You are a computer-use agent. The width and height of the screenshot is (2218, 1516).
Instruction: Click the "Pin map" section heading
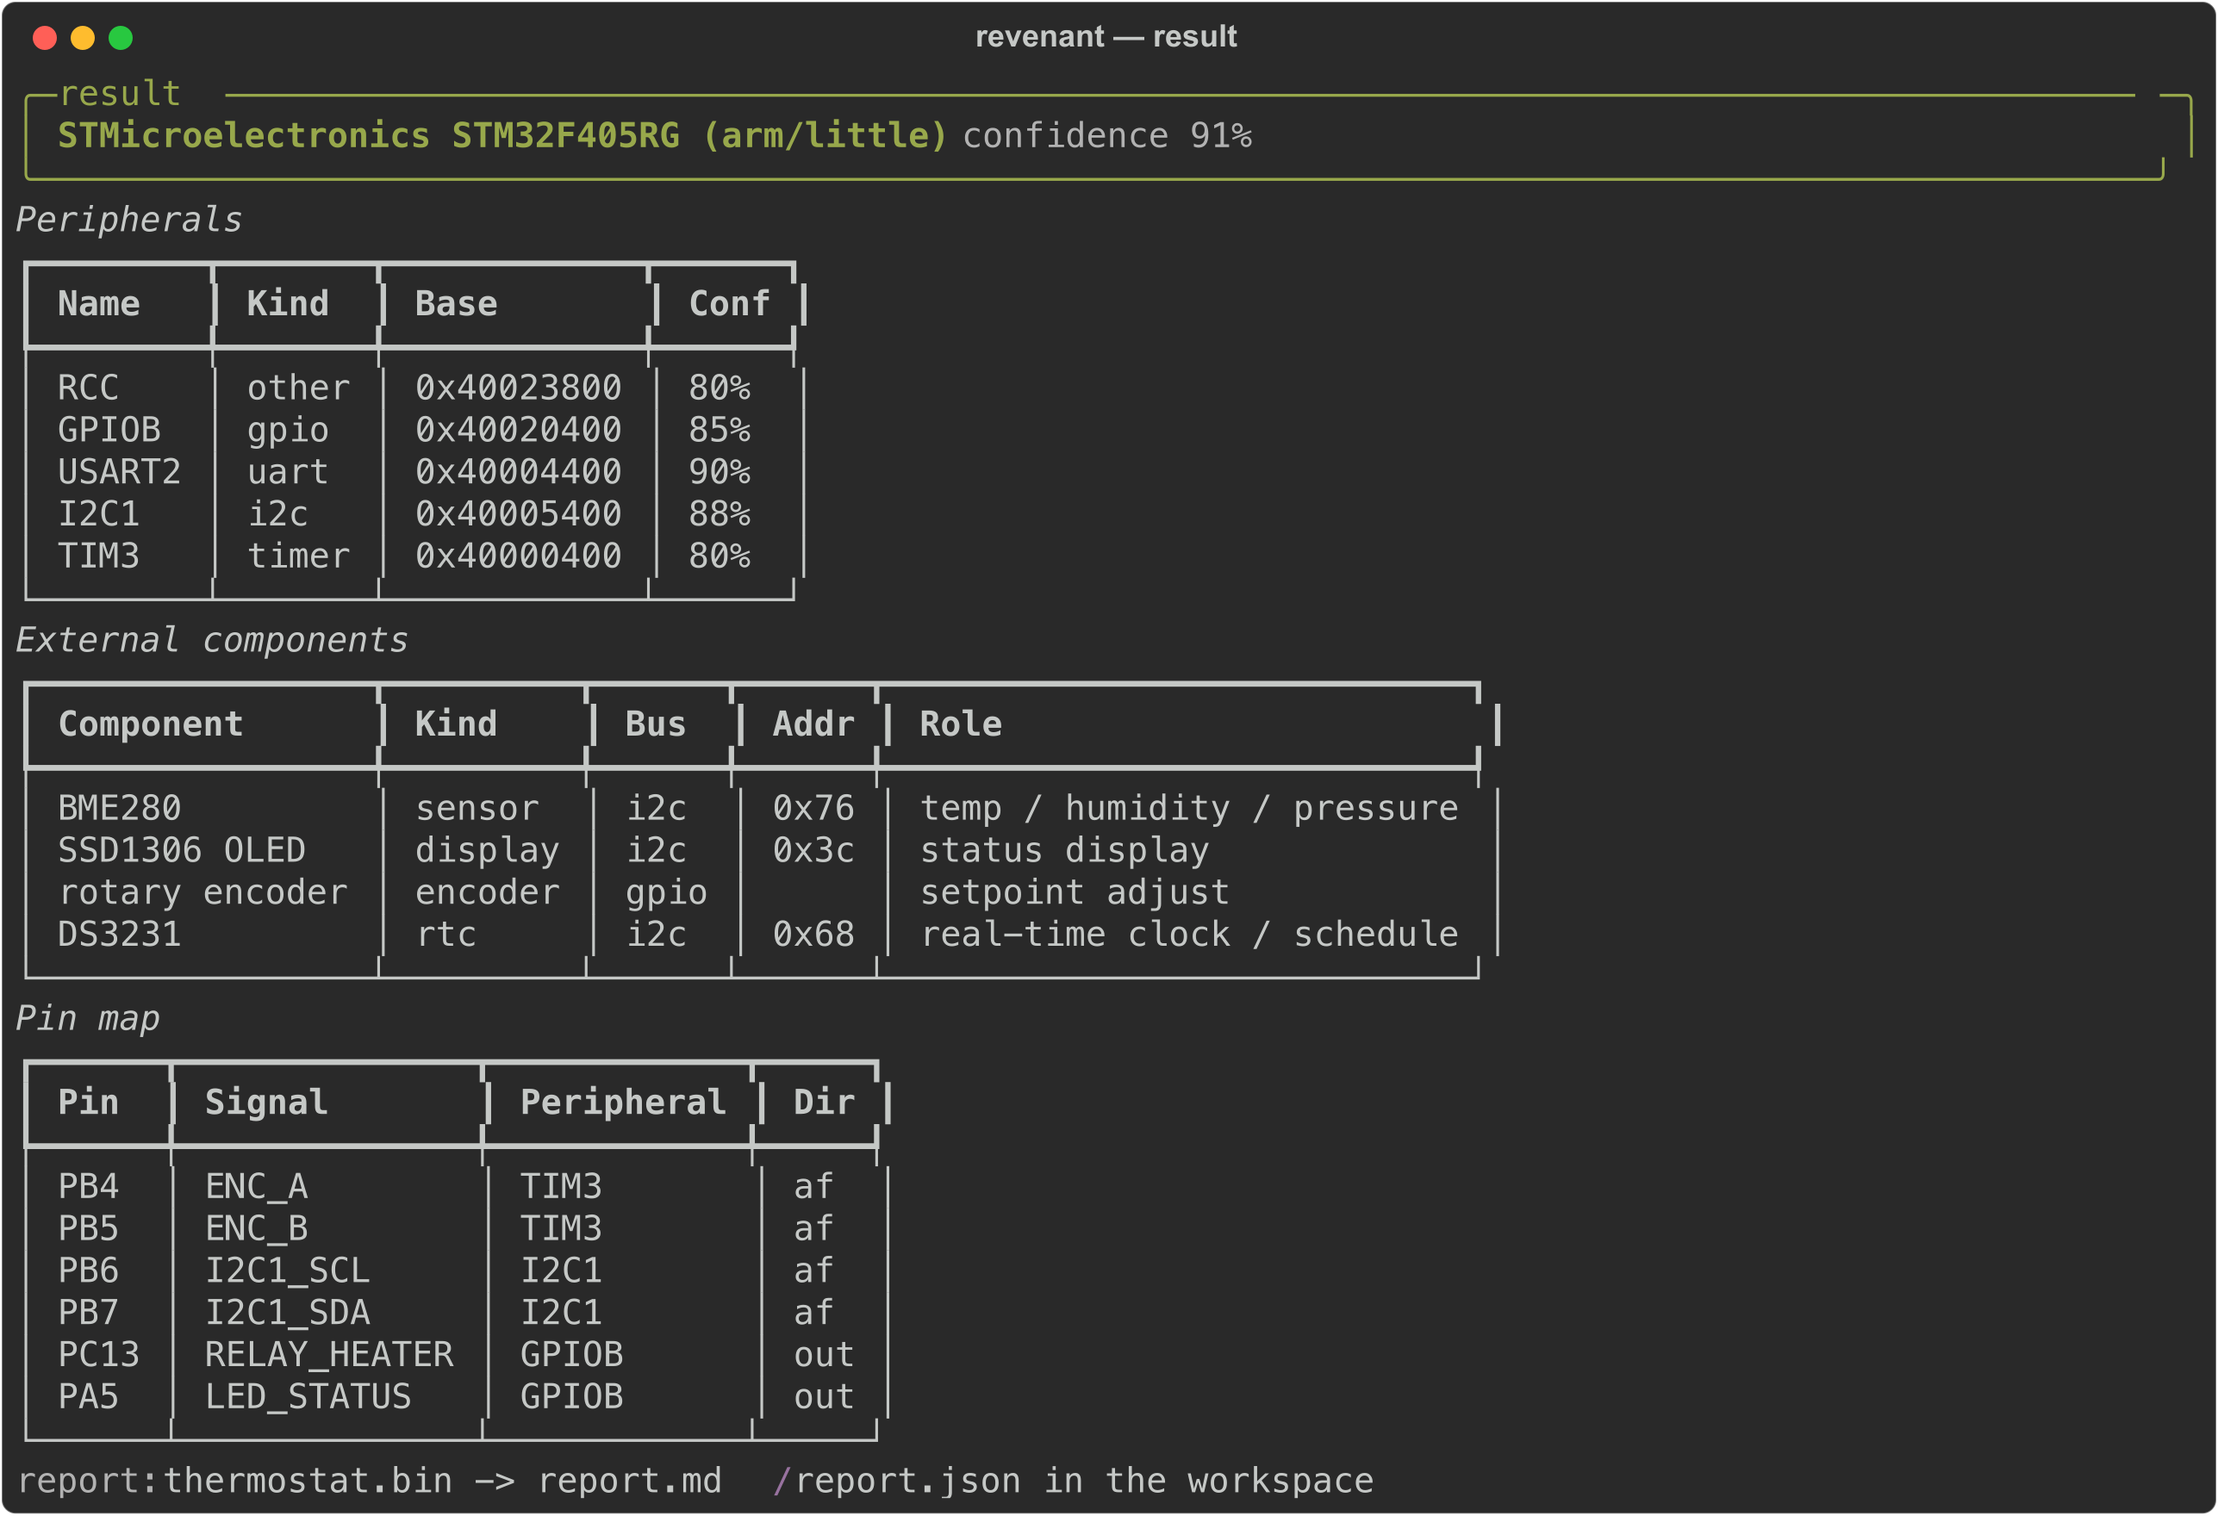88,1019
